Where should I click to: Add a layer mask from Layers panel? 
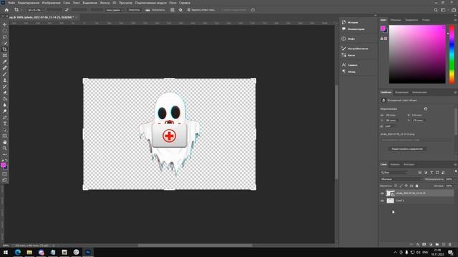[424, 244]
